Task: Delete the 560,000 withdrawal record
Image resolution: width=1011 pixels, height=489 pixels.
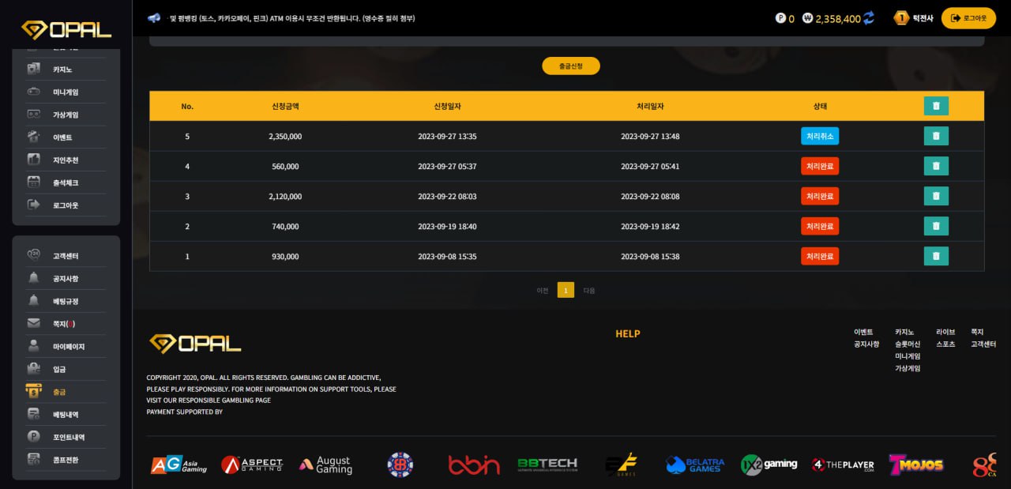Action: pyautogui.click(x=936, y=166)
